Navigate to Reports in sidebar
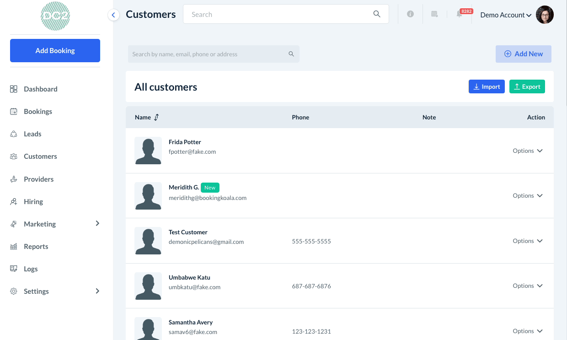This screenshot has width=567, height=340. 36,246
